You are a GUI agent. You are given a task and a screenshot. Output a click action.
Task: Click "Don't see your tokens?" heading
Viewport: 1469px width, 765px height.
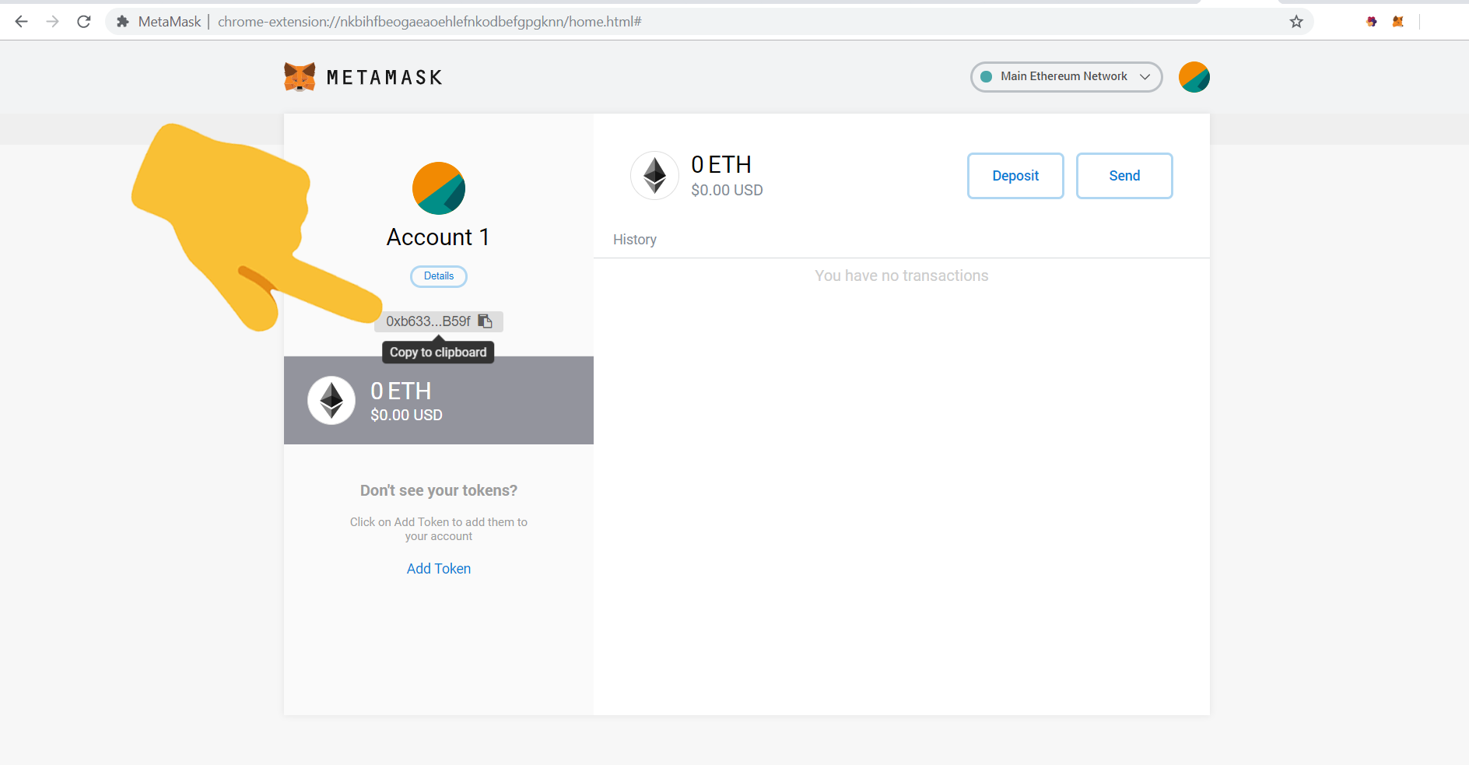[439, 490]
